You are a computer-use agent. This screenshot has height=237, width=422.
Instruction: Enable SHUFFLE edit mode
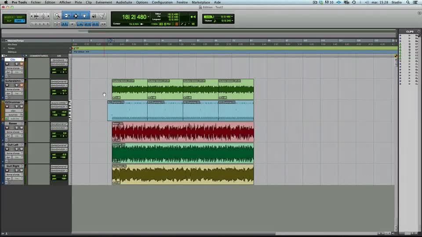tap(9, 17)
